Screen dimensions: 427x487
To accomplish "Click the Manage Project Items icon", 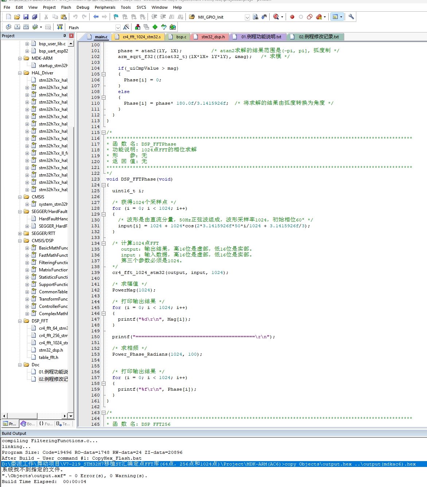I will [138, 27].
